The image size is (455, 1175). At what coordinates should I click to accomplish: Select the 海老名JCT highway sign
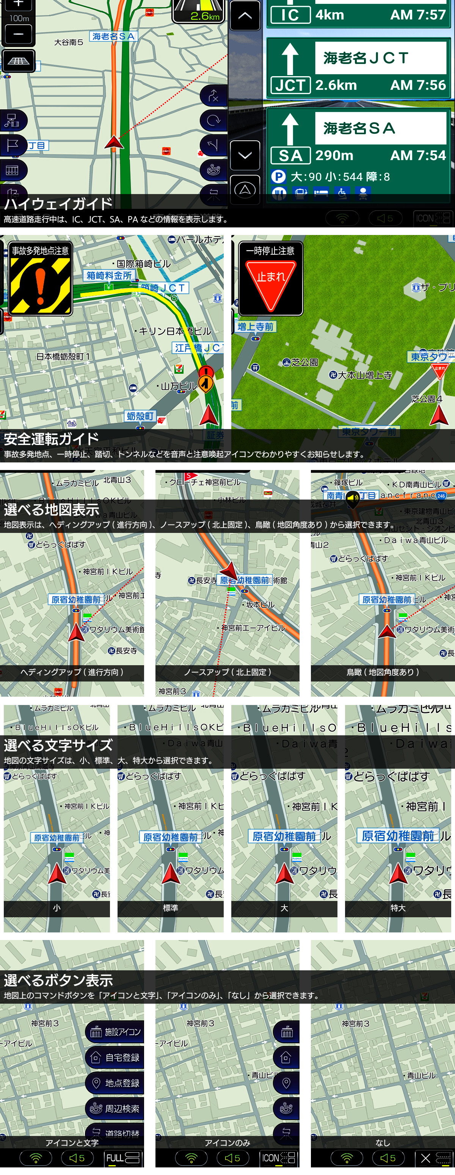359,69
